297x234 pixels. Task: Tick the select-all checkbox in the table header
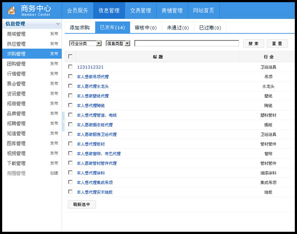tap(70, 57)
